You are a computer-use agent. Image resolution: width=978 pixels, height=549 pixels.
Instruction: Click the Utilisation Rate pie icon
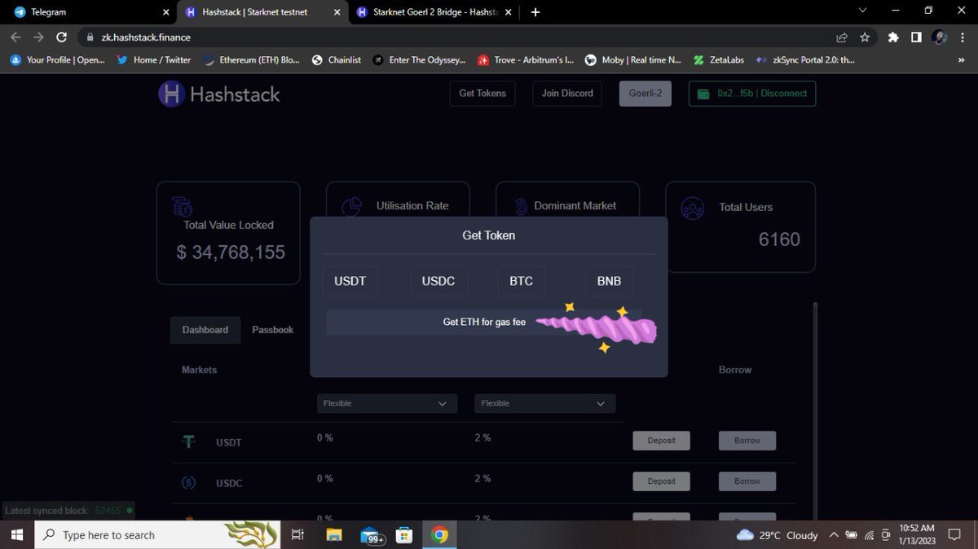point(352,207)
